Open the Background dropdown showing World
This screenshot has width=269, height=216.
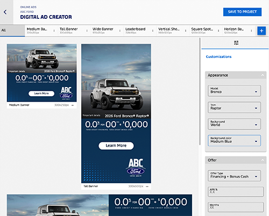click(234, 124)
